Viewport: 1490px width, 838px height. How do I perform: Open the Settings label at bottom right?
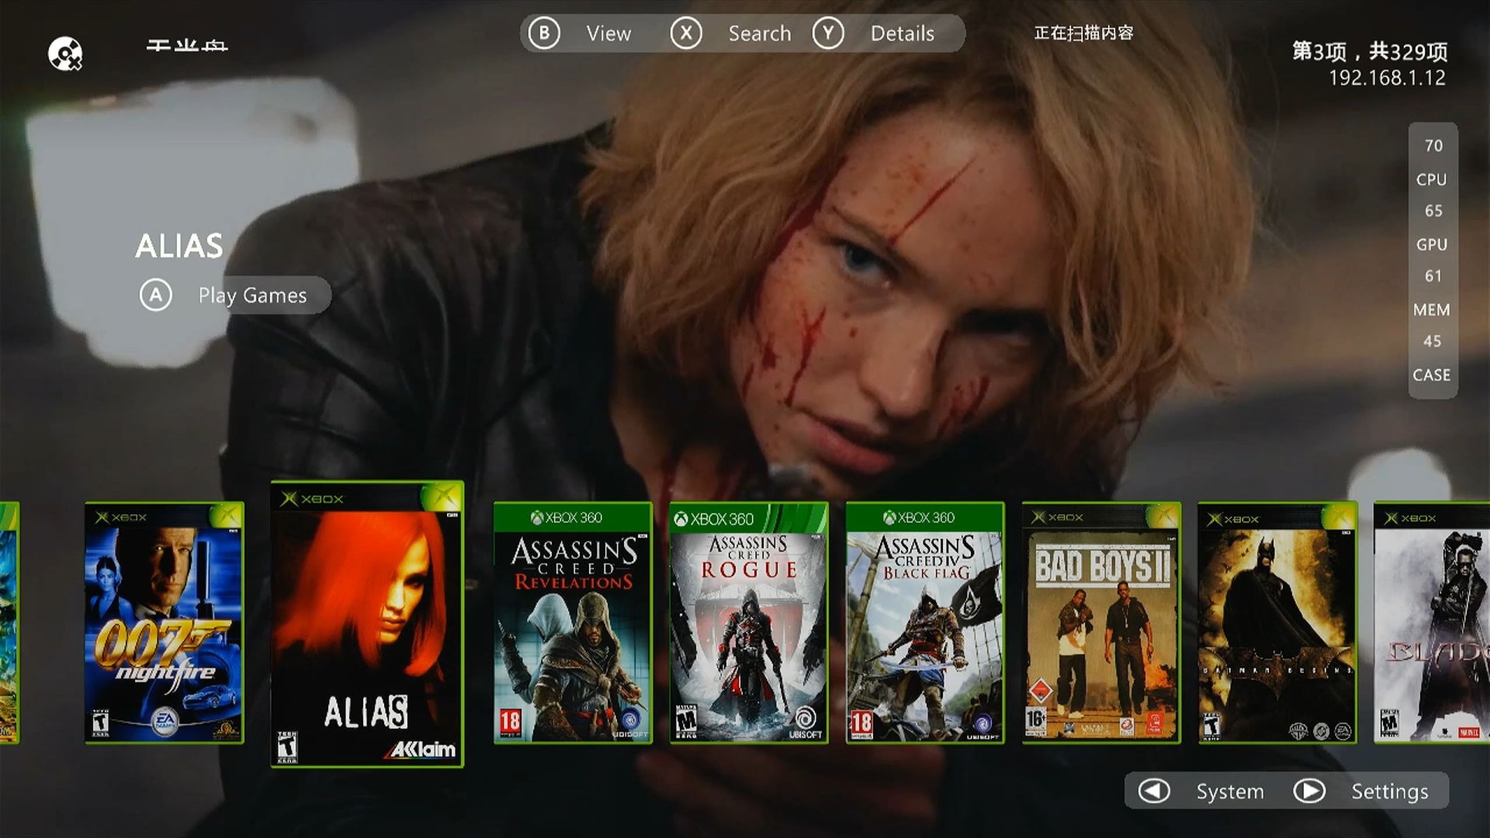coord(1389,791)
